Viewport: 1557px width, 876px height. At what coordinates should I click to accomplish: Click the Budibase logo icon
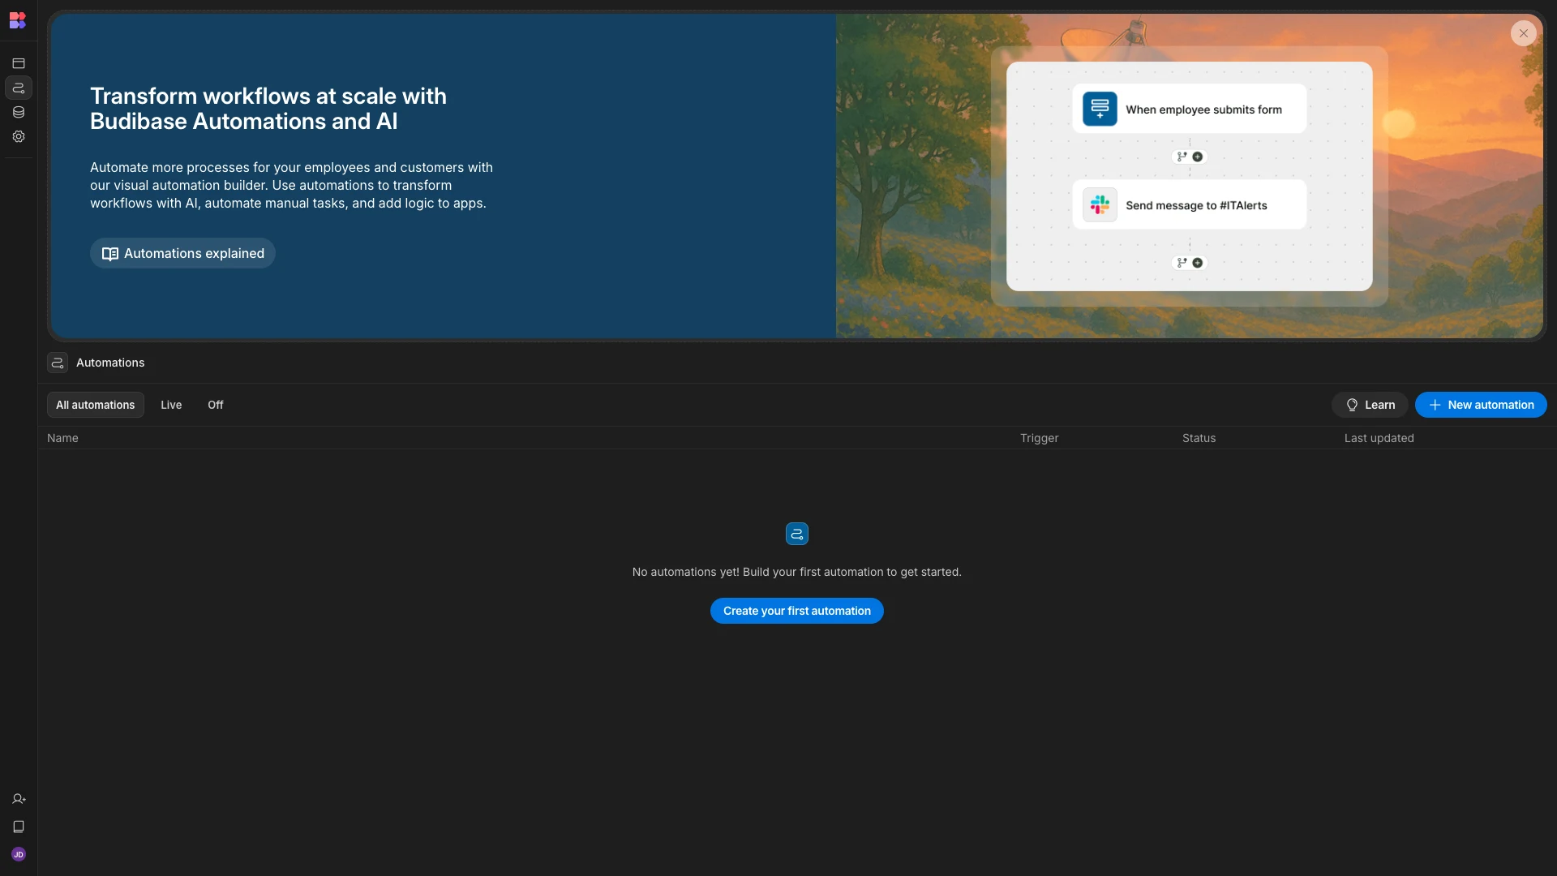point(18,20)
